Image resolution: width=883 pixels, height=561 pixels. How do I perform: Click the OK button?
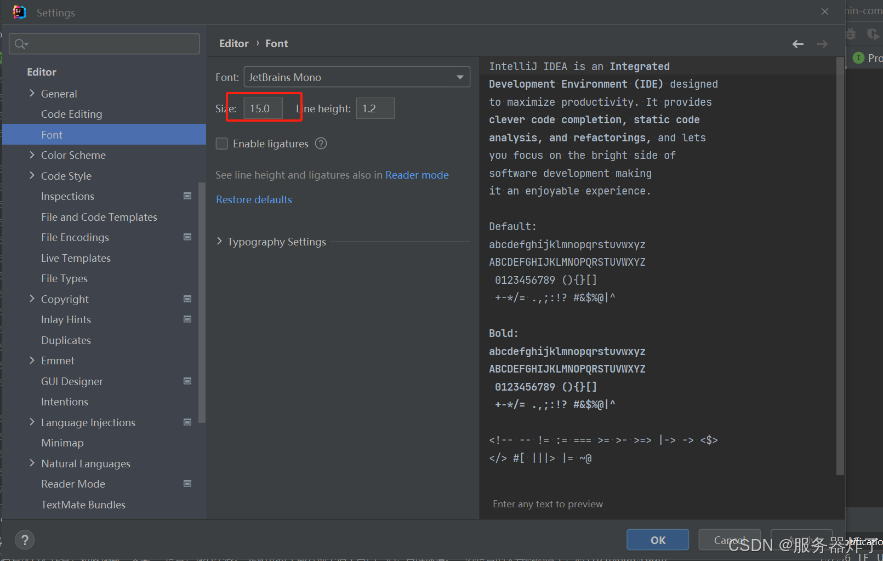(x=658, y=540)
